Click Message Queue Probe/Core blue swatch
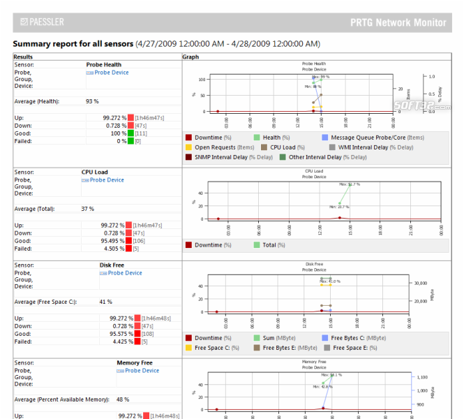 pyautogui.click(x=325, y=138)
